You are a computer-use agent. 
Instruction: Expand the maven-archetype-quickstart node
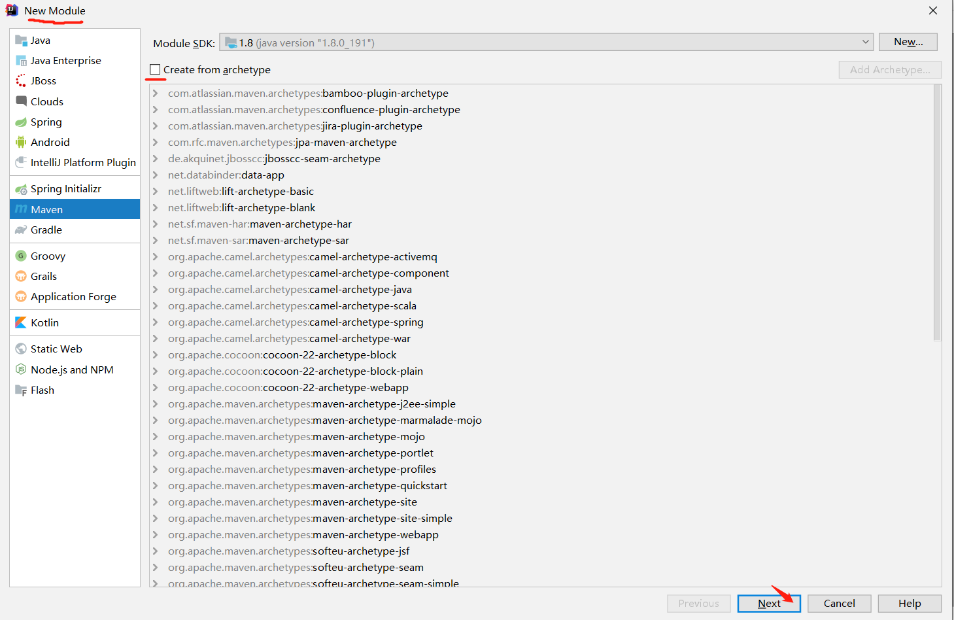point(156,486)
